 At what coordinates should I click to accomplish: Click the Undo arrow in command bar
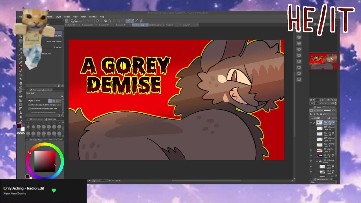[x=88, y=21]
